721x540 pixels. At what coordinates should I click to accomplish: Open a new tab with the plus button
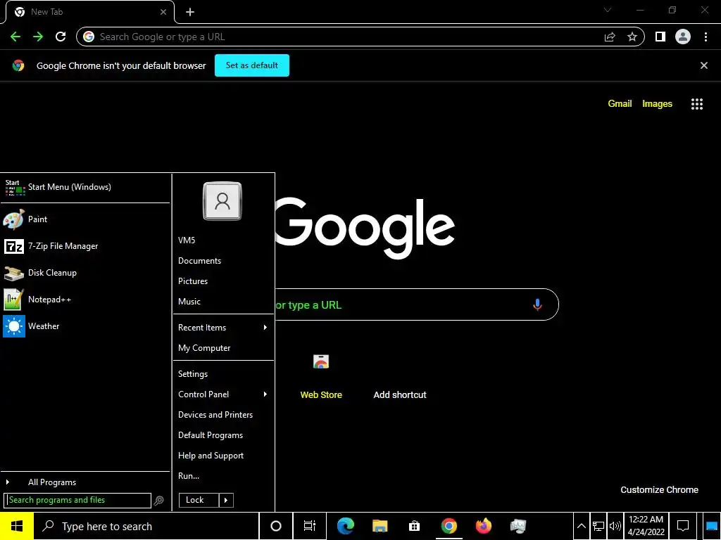[190, 12]
